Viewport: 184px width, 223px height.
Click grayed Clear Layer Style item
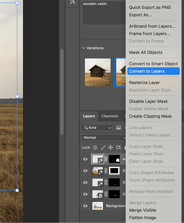point(146,161)
